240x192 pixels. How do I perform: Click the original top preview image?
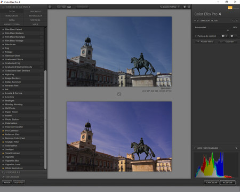click(x=119, y=52)
